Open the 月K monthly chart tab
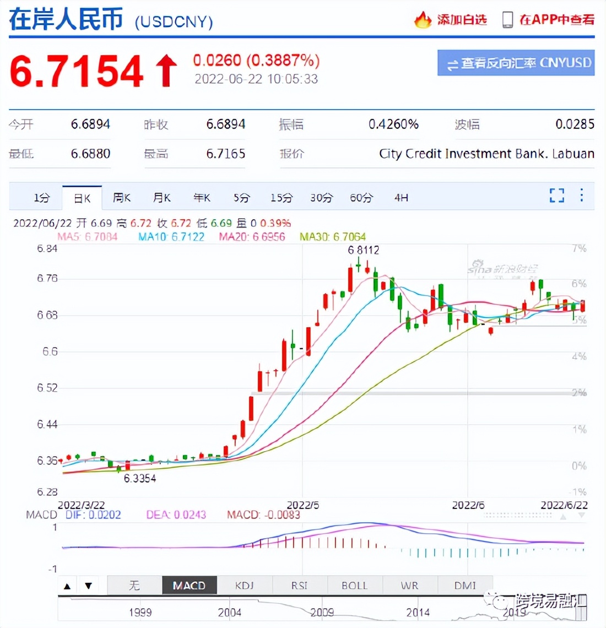The height and width of the screenshot is (628, 606). [161, 197]
